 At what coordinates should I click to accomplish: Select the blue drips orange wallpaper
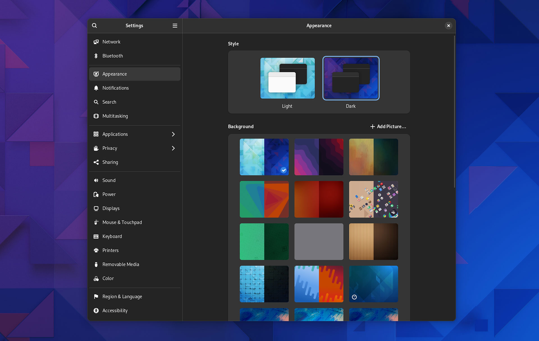319,284
